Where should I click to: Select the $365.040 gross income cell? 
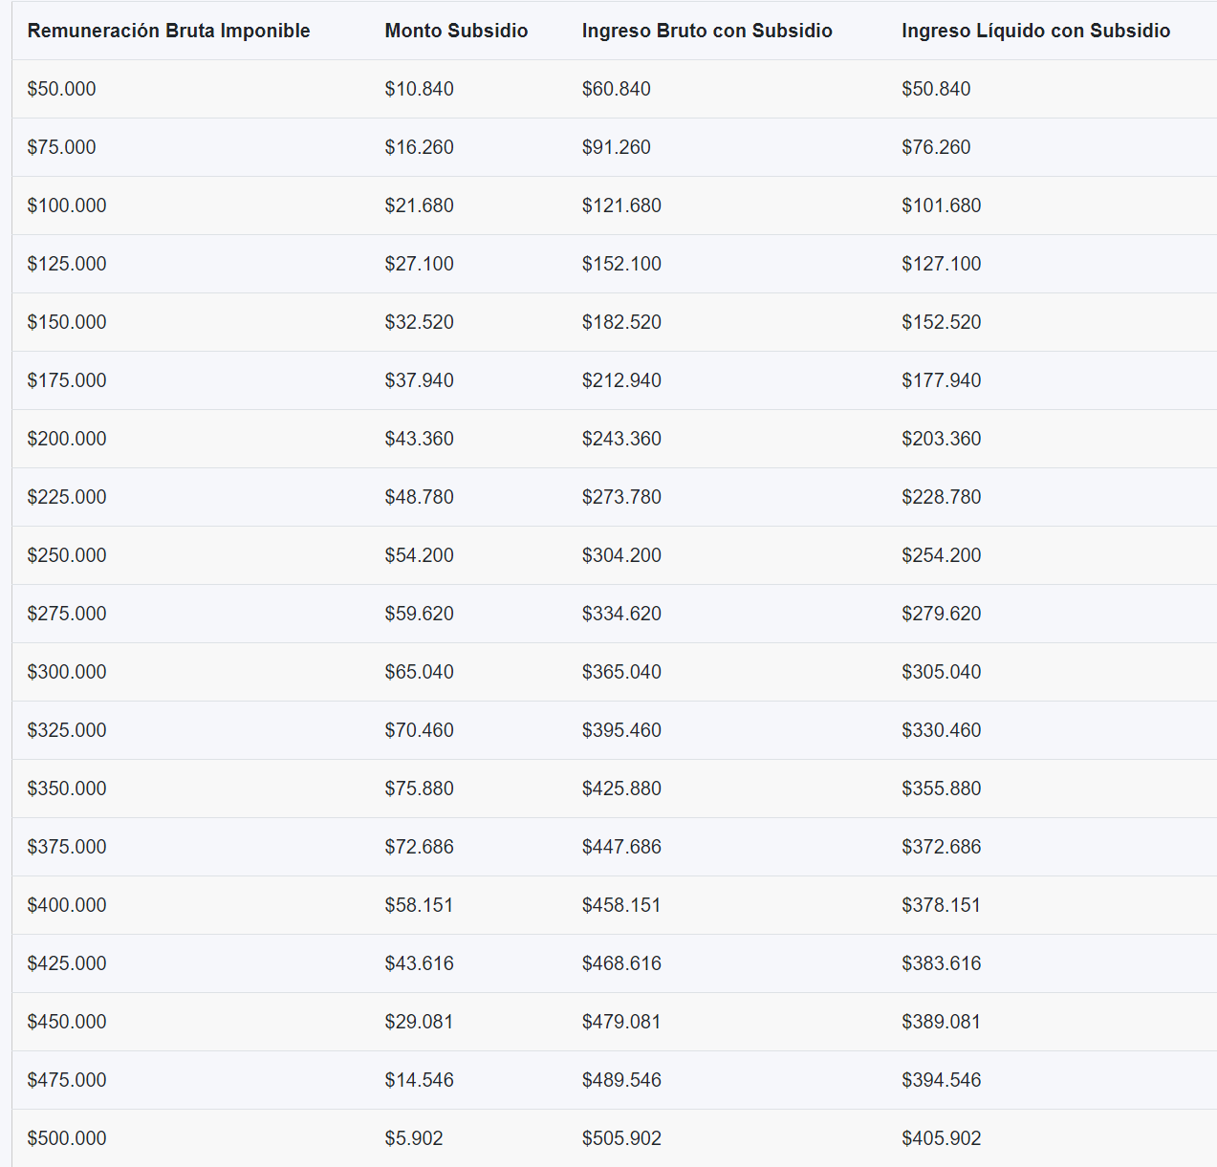(621, 672)
